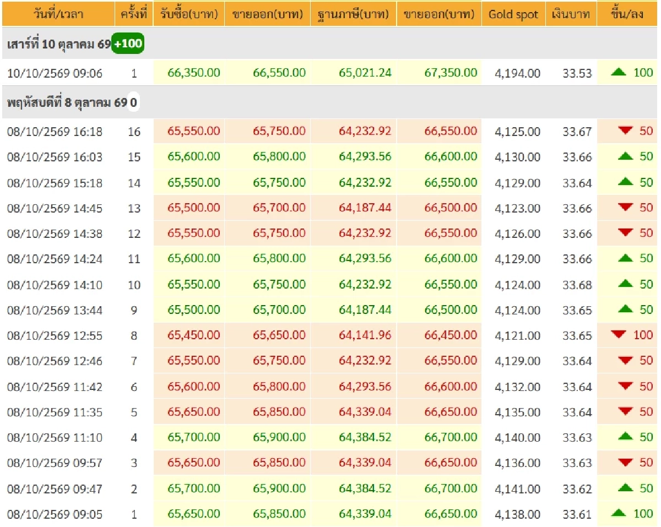
Task: Click the Gold spot column header
Action: (x=513, y=14)
